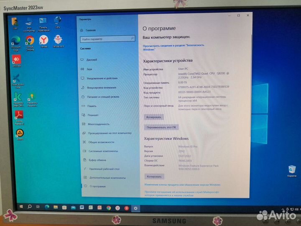301x226 pixels.
Task: Launch Microsoft Edge from the desktop
Action: [x=16, y=44]
